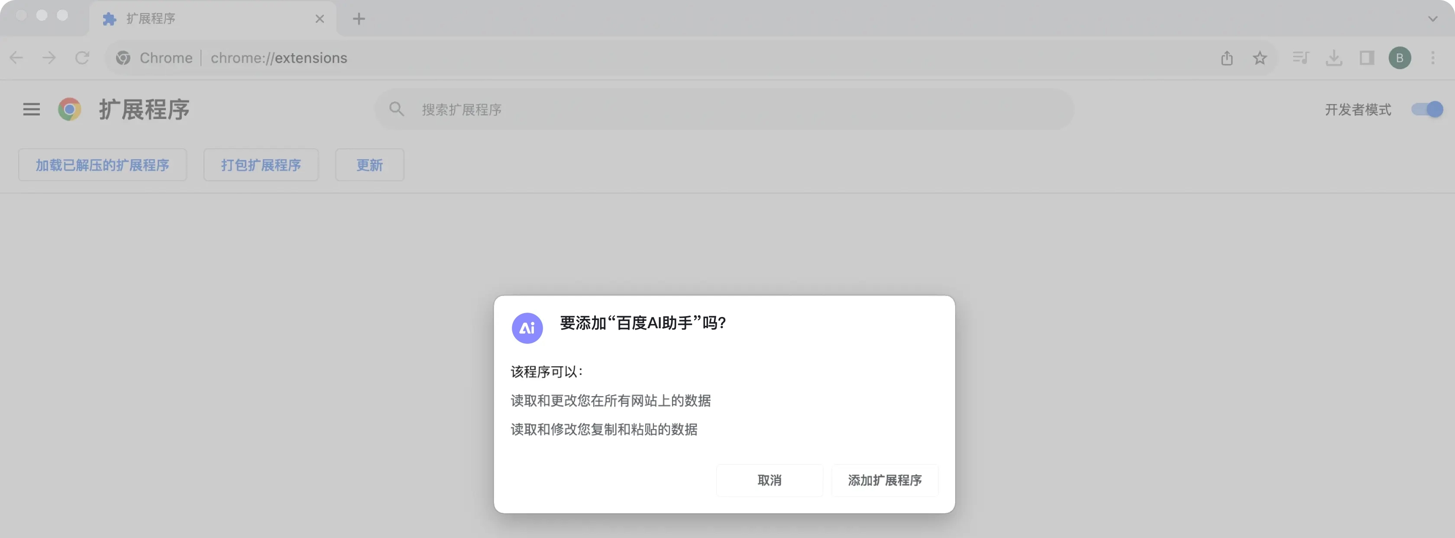Open the profile avatar B
This screenshot has height=538, width=1455.
coord(1400,58)
